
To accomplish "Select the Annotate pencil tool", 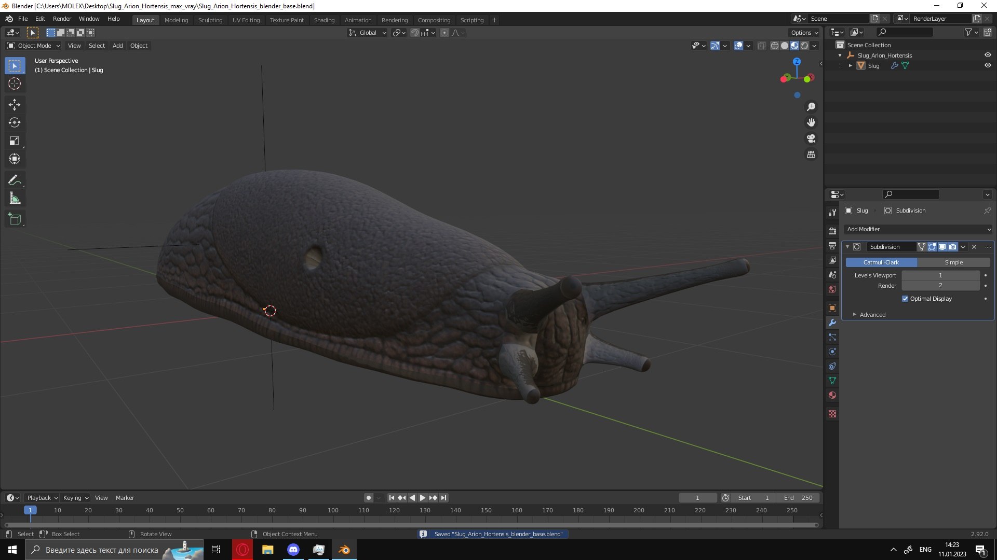I will point(15,180).
